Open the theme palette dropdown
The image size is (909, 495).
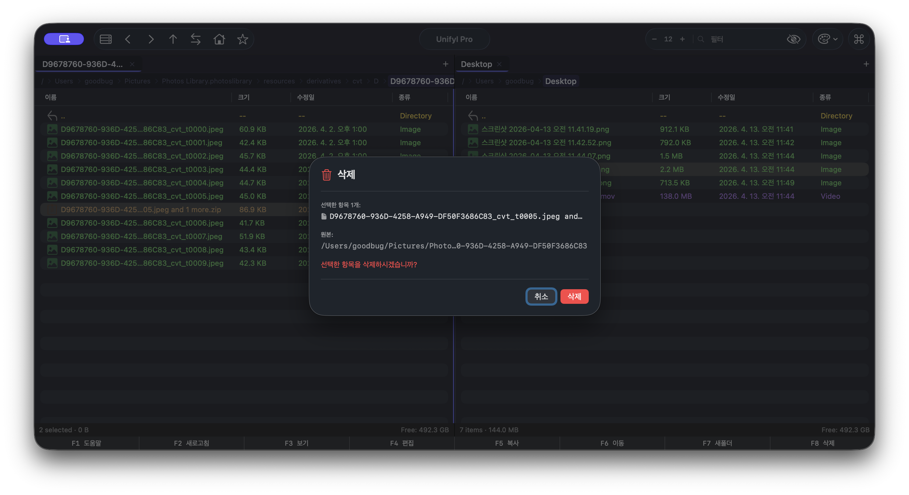(x=827, y=39)
